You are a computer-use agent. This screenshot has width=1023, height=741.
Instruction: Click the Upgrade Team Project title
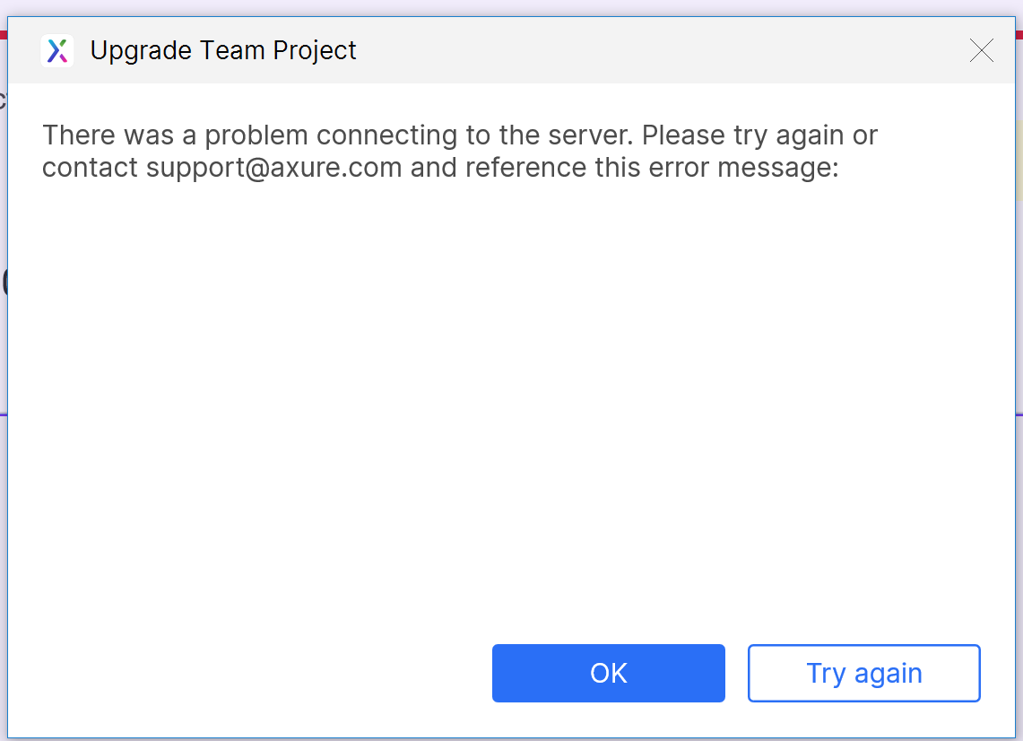(222, 50)
